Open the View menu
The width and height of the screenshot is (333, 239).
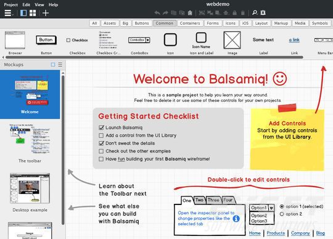[x=39, y=4]
